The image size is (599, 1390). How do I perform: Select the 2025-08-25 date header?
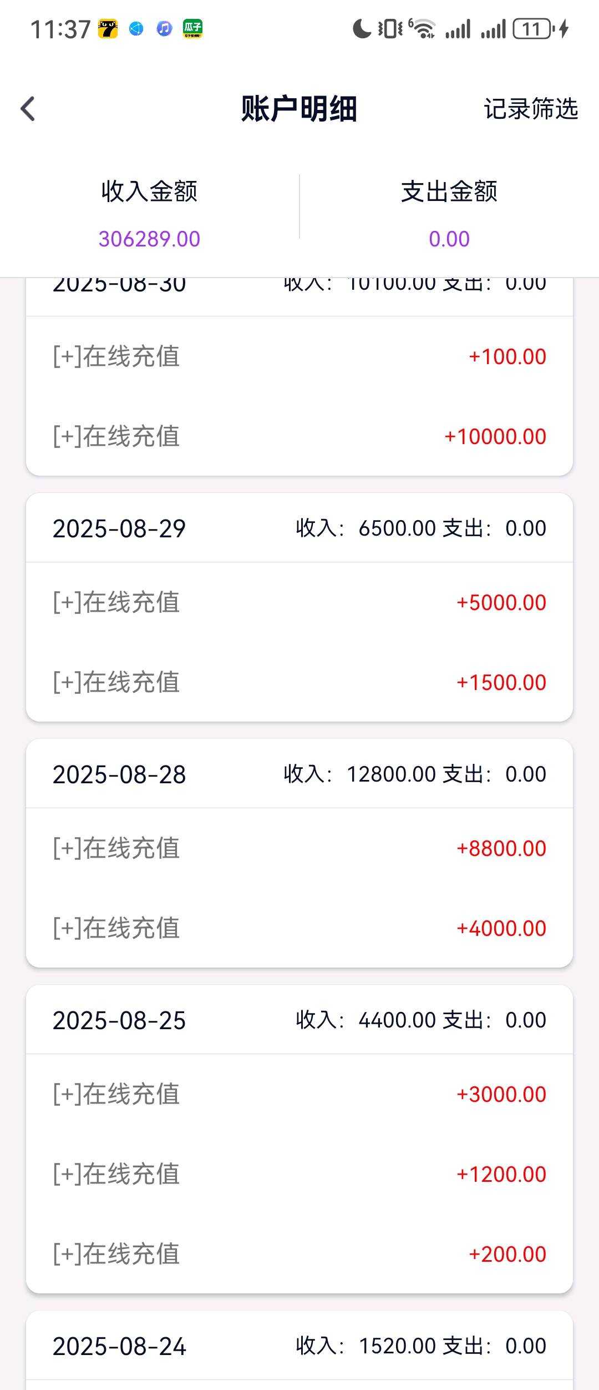click(119, 1020)
